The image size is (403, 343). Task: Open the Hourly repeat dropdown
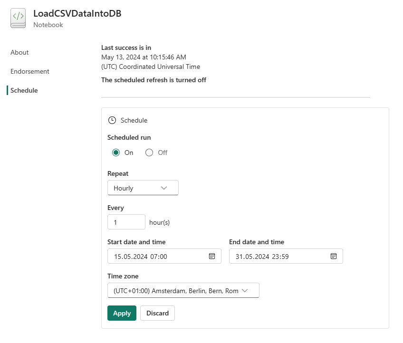click(143, 188)
